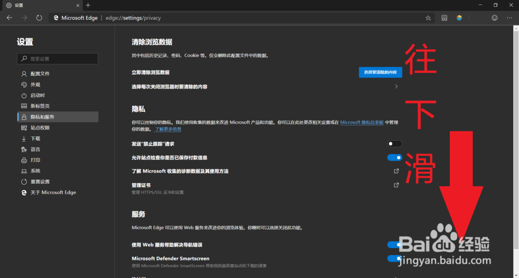Click the 服务 section heading

click(139, 214)
